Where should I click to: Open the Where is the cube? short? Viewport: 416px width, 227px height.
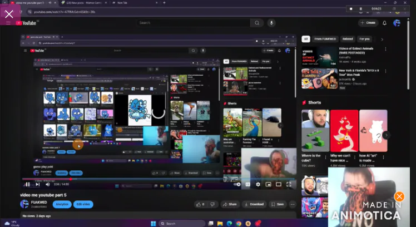[315, 131]
